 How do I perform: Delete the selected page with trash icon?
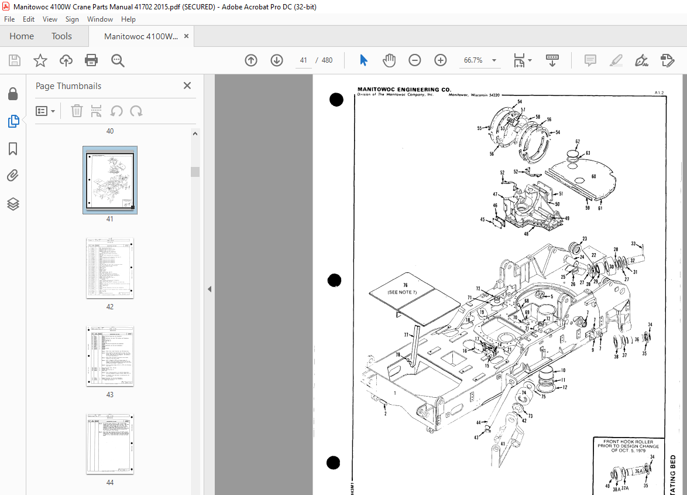[77, 111]
